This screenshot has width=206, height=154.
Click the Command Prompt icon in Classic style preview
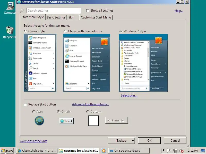point(30,43)
